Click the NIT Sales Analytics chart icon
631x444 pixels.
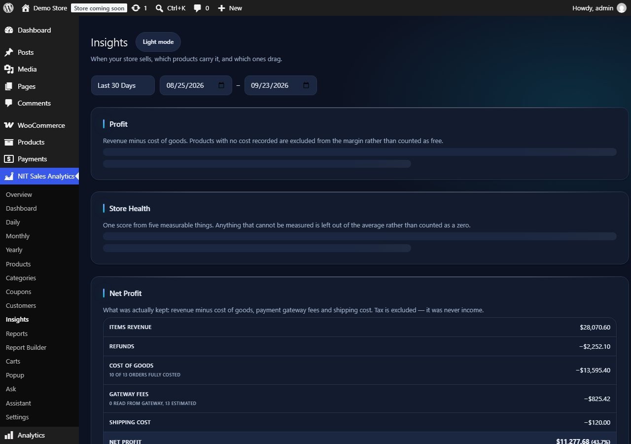click(9, 176)
